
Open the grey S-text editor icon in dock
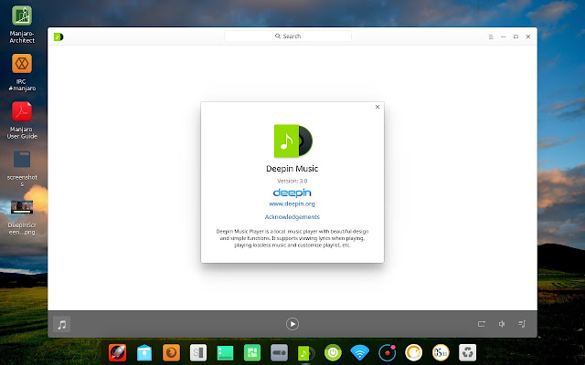pyautogui.click(x=198, y=352)
